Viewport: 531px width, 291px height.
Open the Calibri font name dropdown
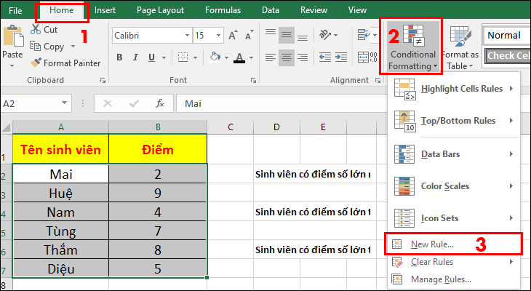tap(185, 35)
